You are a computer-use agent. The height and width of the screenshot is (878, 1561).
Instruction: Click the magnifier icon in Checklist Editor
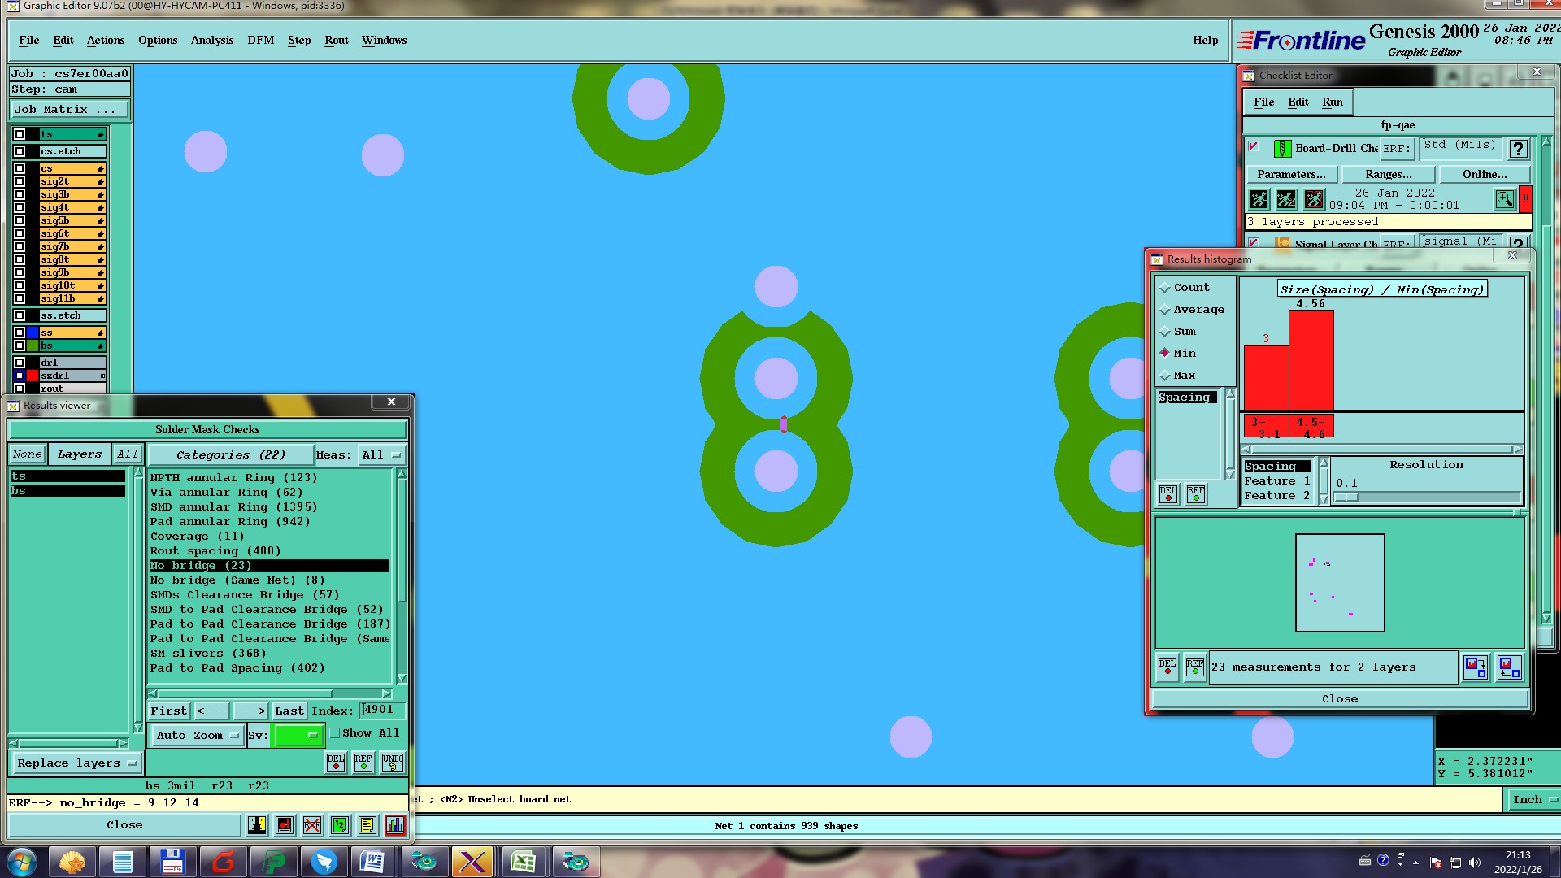click(x=1504, y=199)
